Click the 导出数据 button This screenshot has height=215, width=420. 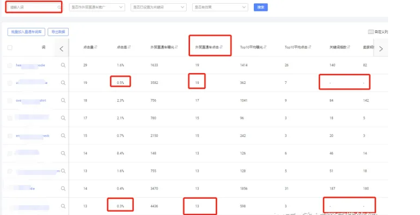58,32
